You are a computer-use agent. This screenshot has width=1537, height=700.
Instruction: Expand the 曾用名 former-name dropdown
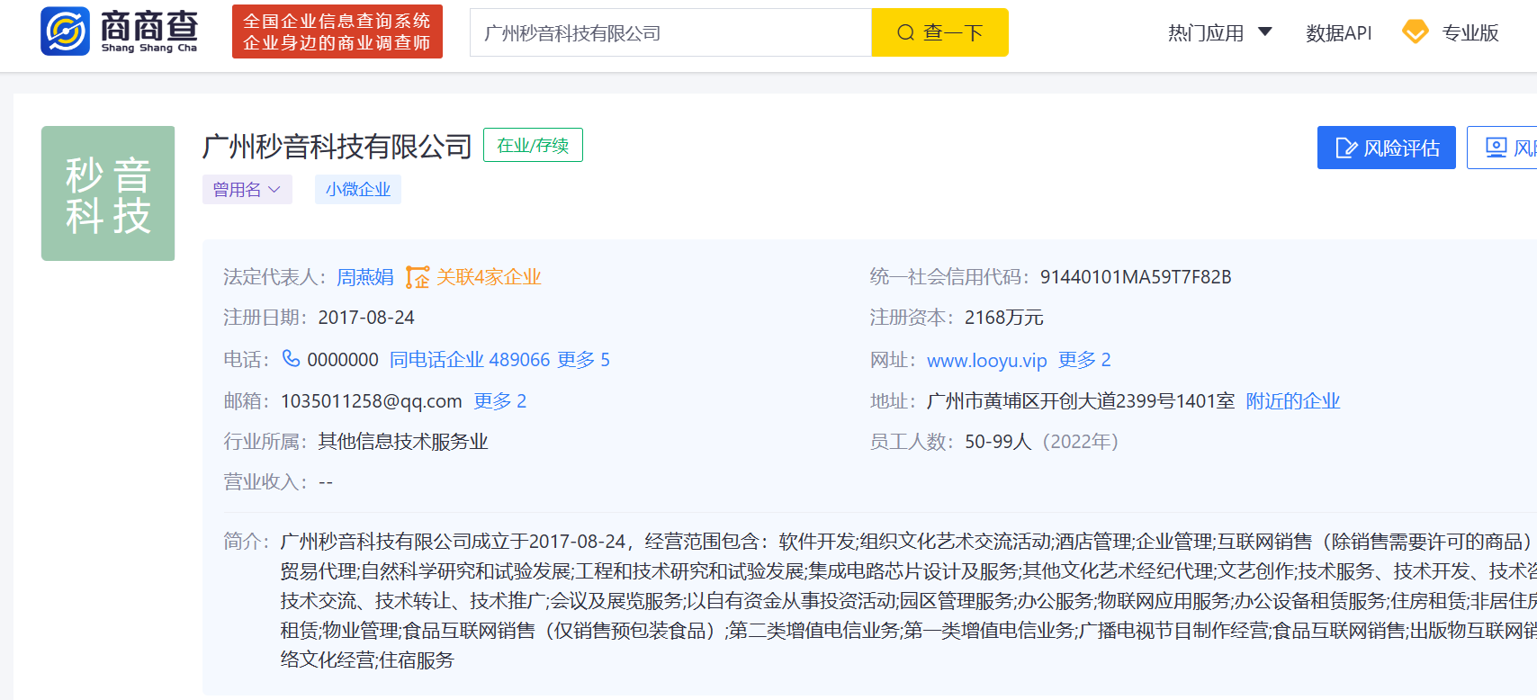click(247, 190)
